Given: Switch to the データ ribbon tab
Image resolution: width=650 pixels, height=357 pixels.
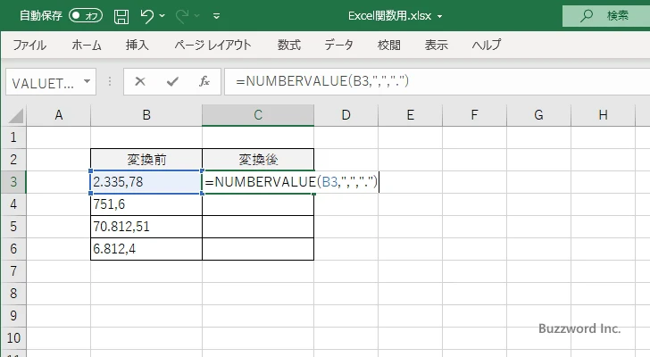Looking at the screenshot, I should (338, 45).
